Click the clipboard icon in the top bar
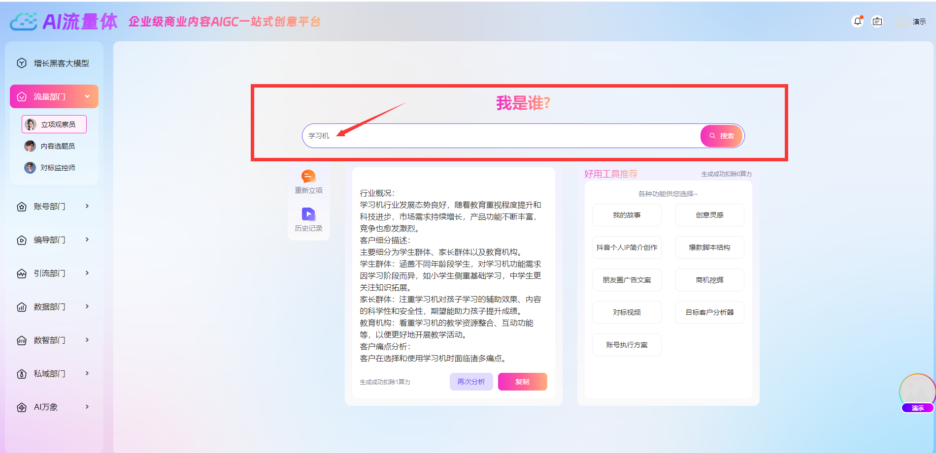The height and width of the screenshot is (453, 936). coord(877,21)
